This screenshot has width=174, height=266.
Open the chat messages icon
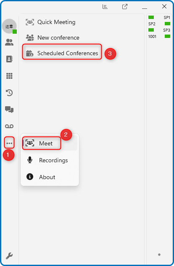(9, 110)
